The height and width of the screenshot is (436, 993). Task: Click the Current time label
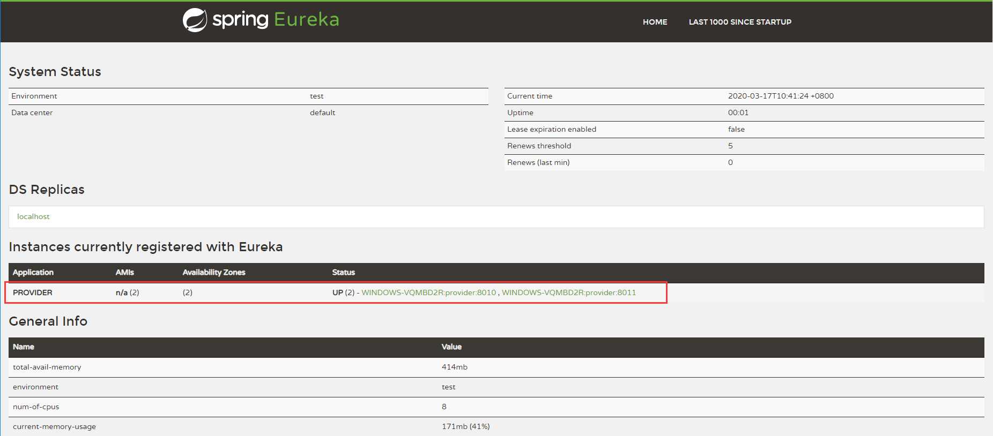point(530,96)
